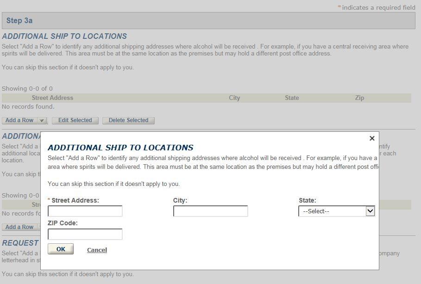Click the required Street Address label

pos(75,200)
